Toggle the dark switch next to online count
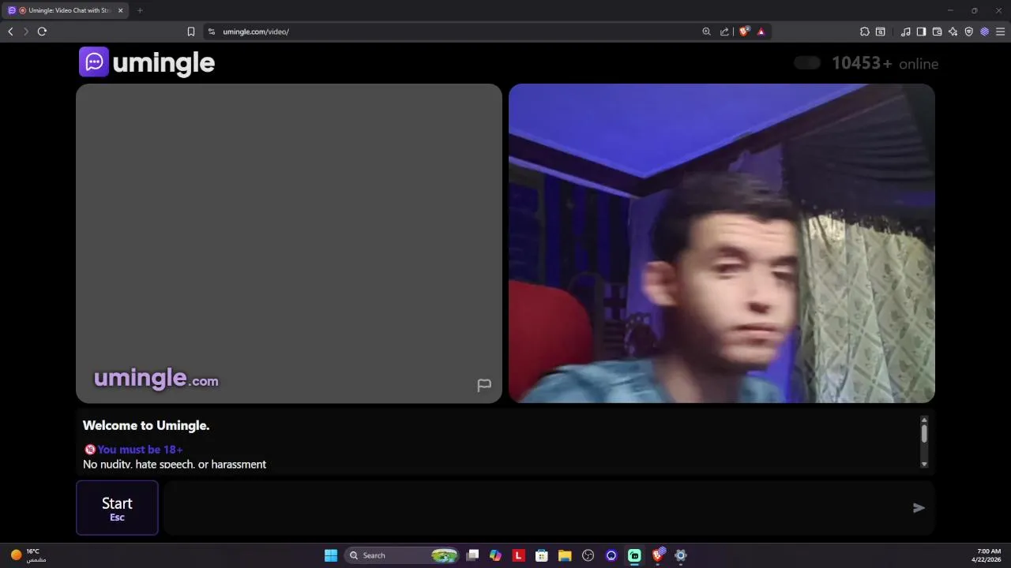 point(807,63)
